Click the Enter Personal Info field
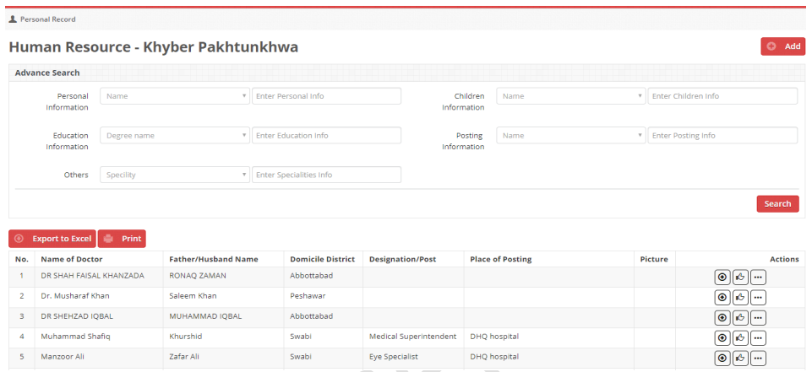This screenshot has width=812, height=372. click(326, 96)
